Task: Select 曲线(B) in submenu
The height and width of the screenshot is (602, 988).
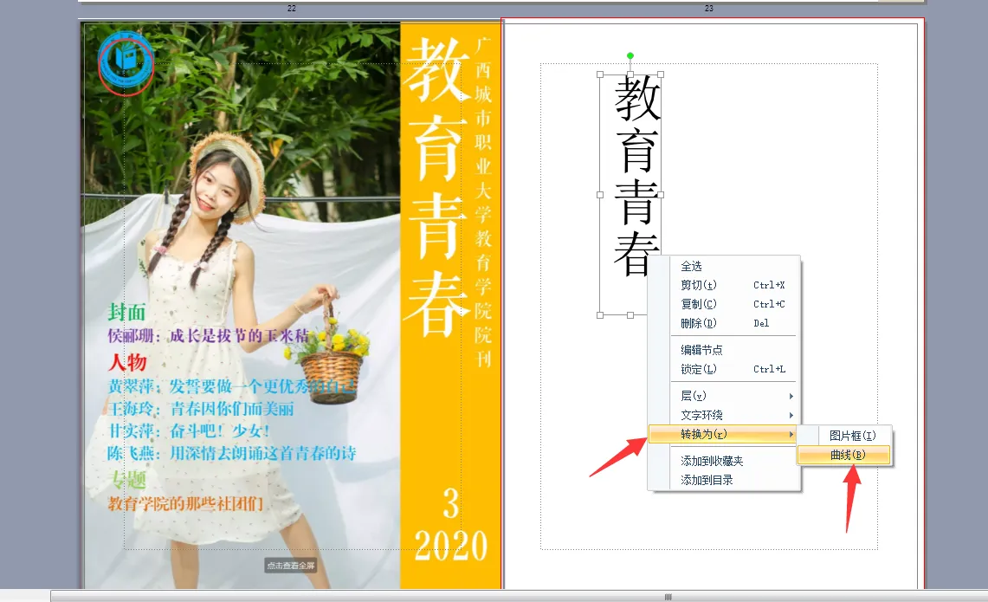Action: click(844, 455)
